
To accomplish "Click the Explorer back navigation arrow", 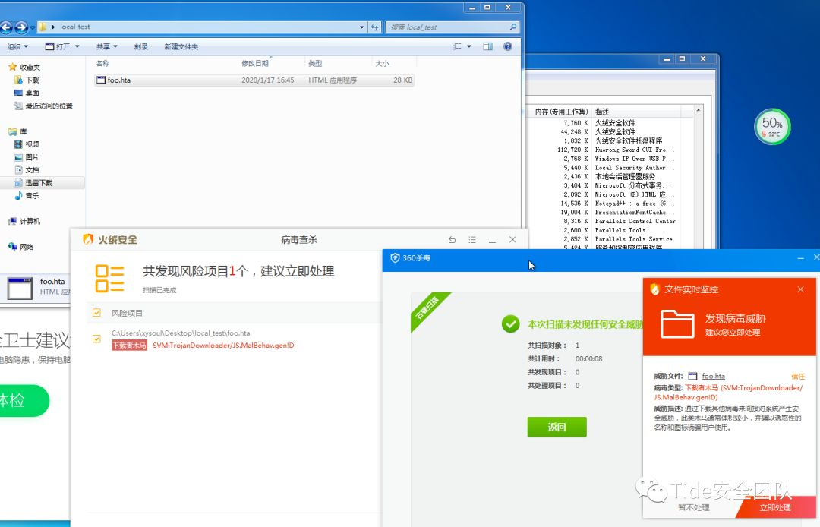I will 6,27.
